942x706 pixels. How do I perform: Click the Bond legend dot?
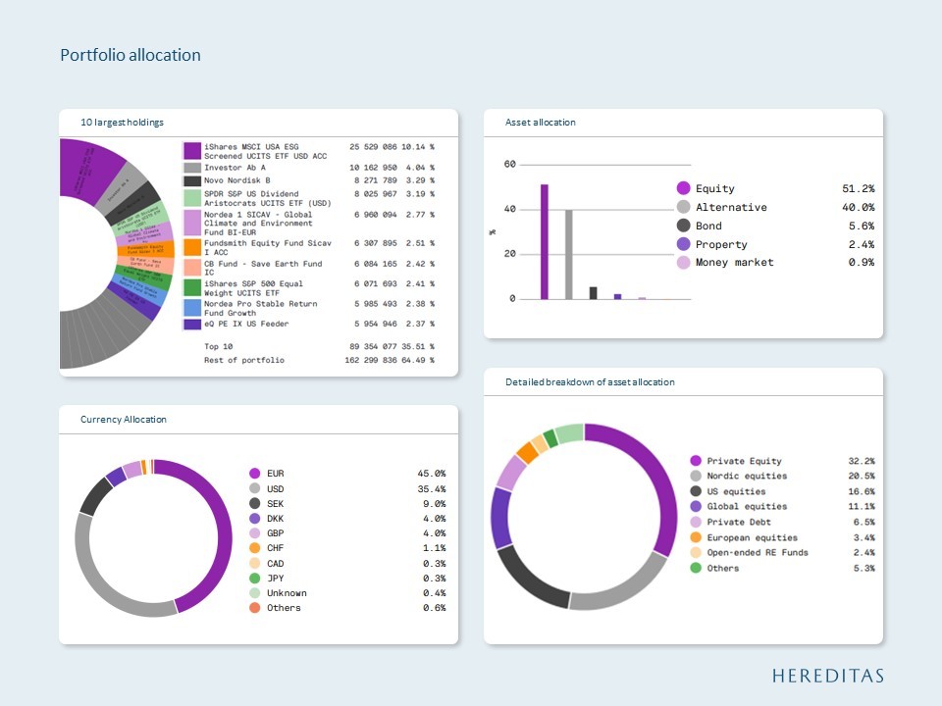[683, 226]
